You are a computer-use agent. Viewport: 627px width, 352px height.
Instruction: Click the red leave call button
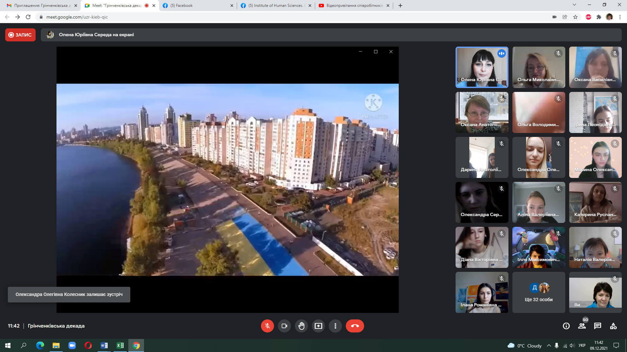355,326
